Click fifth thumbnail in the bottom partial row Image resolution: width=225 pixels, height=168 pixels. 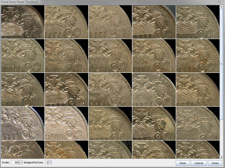(198, 149)
